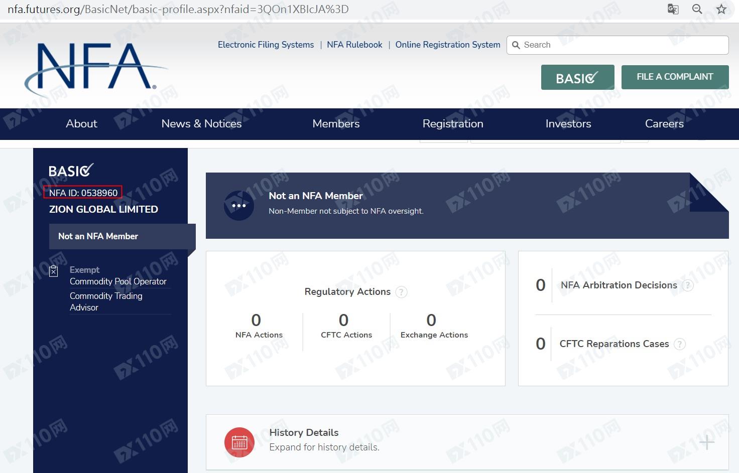Click the help icon beside CFTC Reparations Cases
Screen dimensions: 739x473
coord(679,344)
